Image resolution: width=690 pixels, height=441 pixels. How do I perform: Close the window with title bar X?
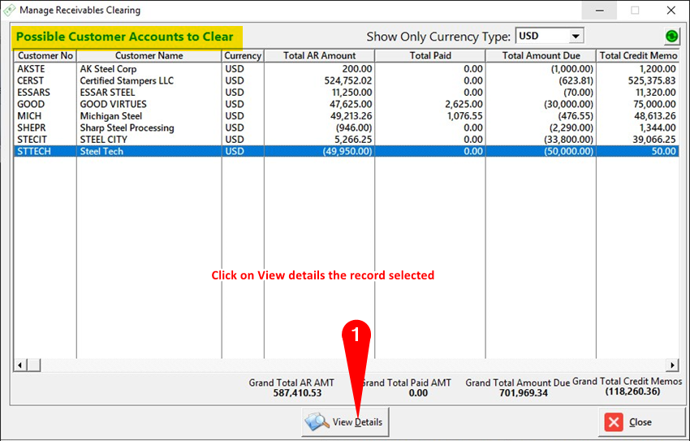coord(671,10)
